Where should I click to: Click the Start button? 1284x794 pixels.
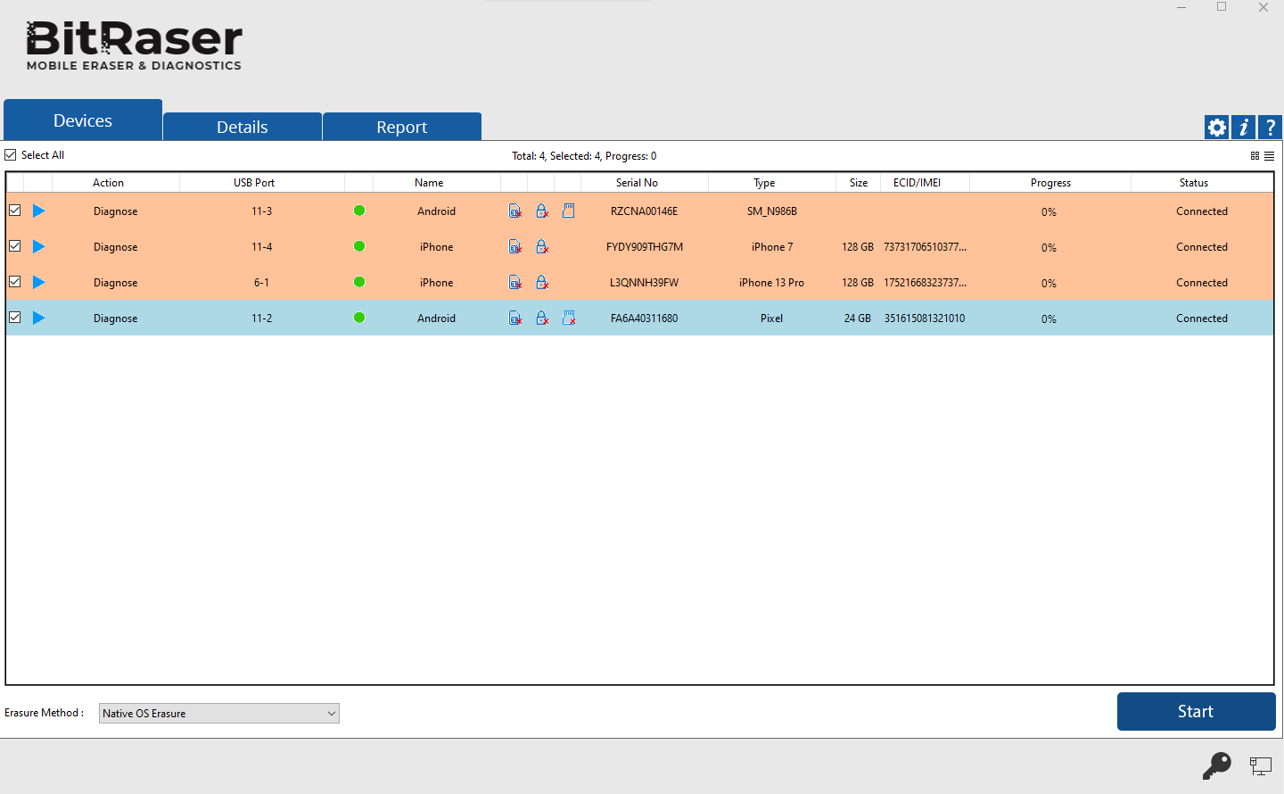coord(1196,712)
